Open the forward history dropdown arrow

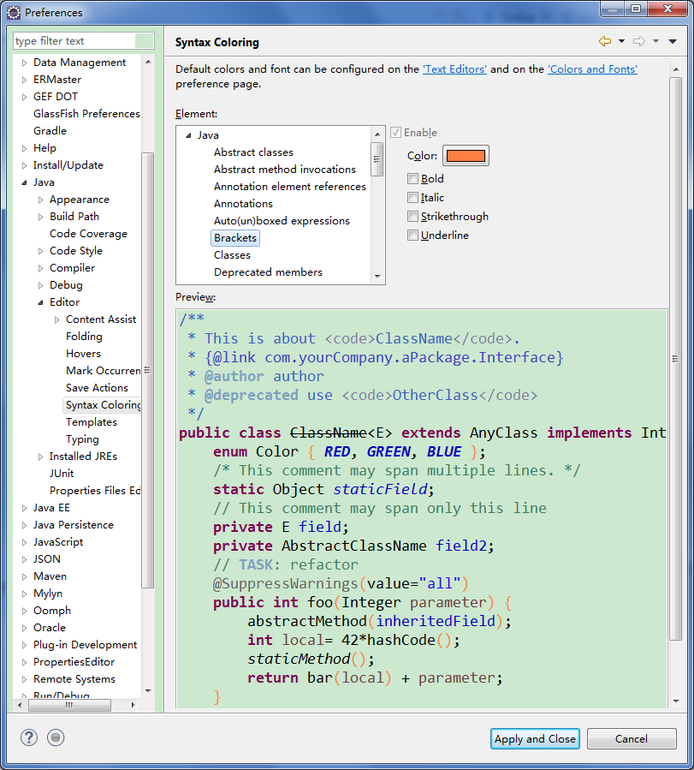pyautogui.click(x=655, y=41)
